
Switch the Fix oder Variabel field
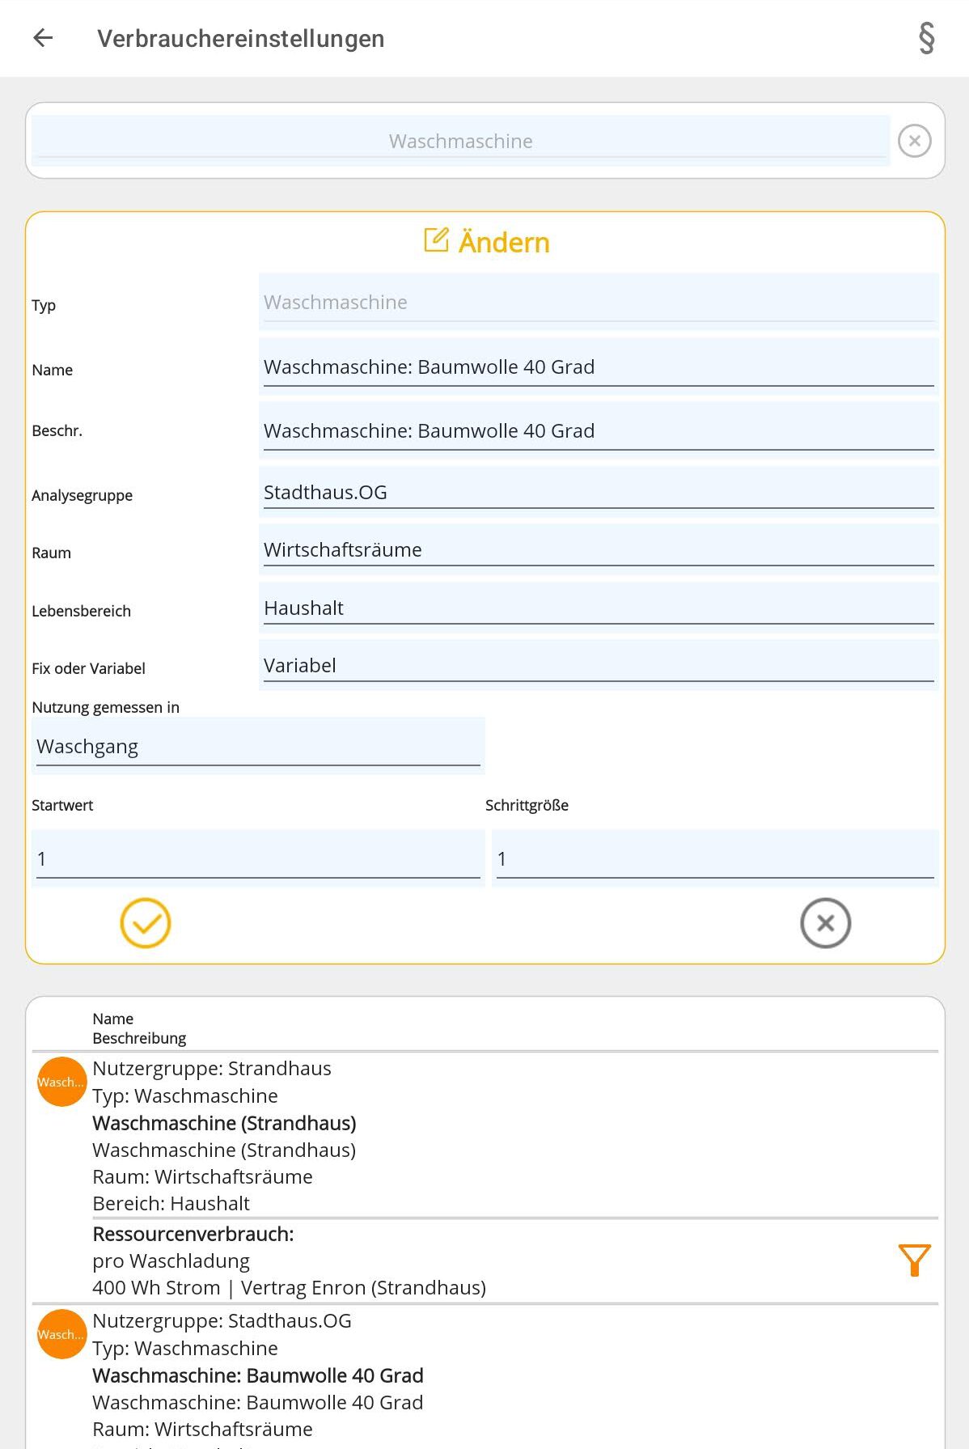[x=598, y=666]
